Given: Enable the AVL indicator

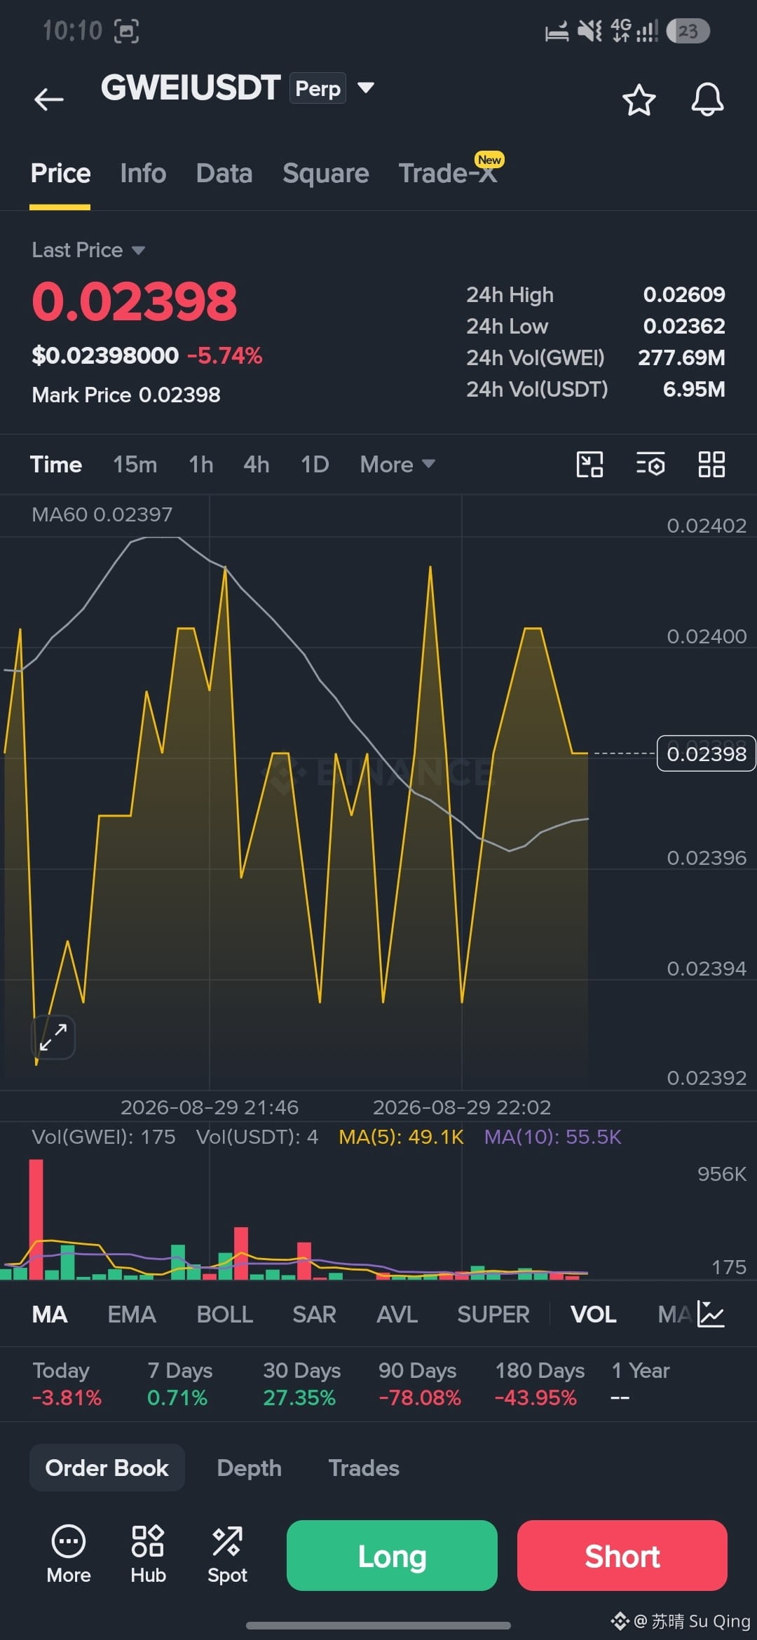Looking at the screenshot, I should tap(397, 1314).
